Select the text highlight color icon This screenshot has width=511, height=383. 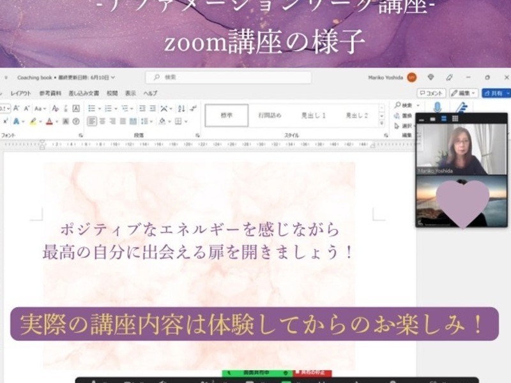click(34, 121)
